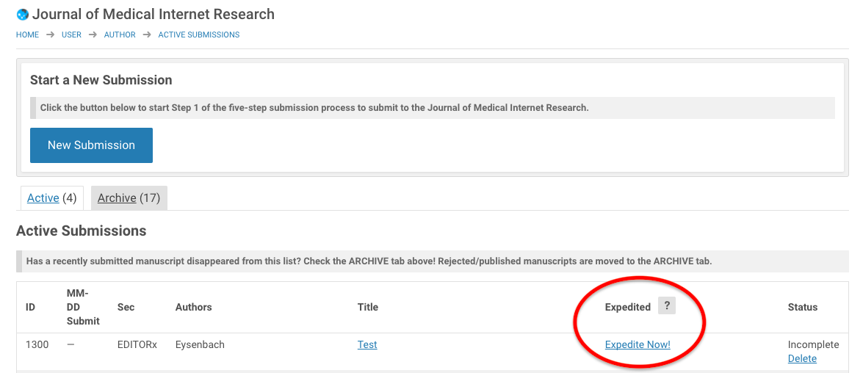Click ACTIVE SUBMISSIONS breadcrumb link
The width and height of the screenshot is (863, 373).
198,35
